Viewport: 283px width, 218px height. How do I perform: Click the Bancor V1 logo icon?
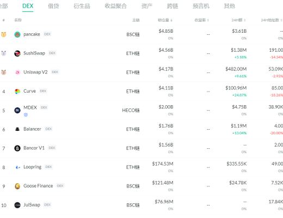click(17, 148)
